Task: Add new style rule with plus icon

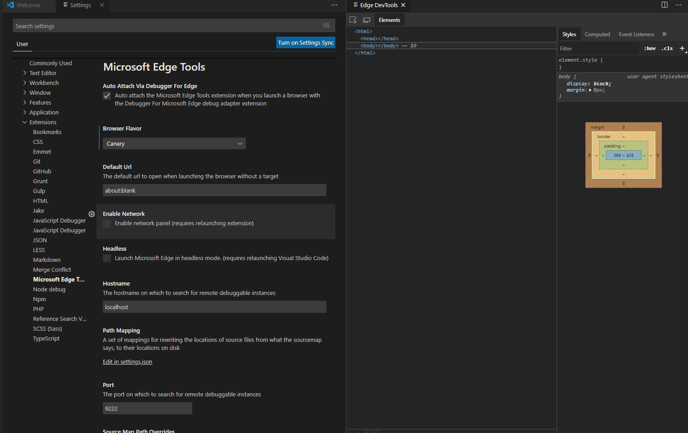Action: click(x=682, y=48)
